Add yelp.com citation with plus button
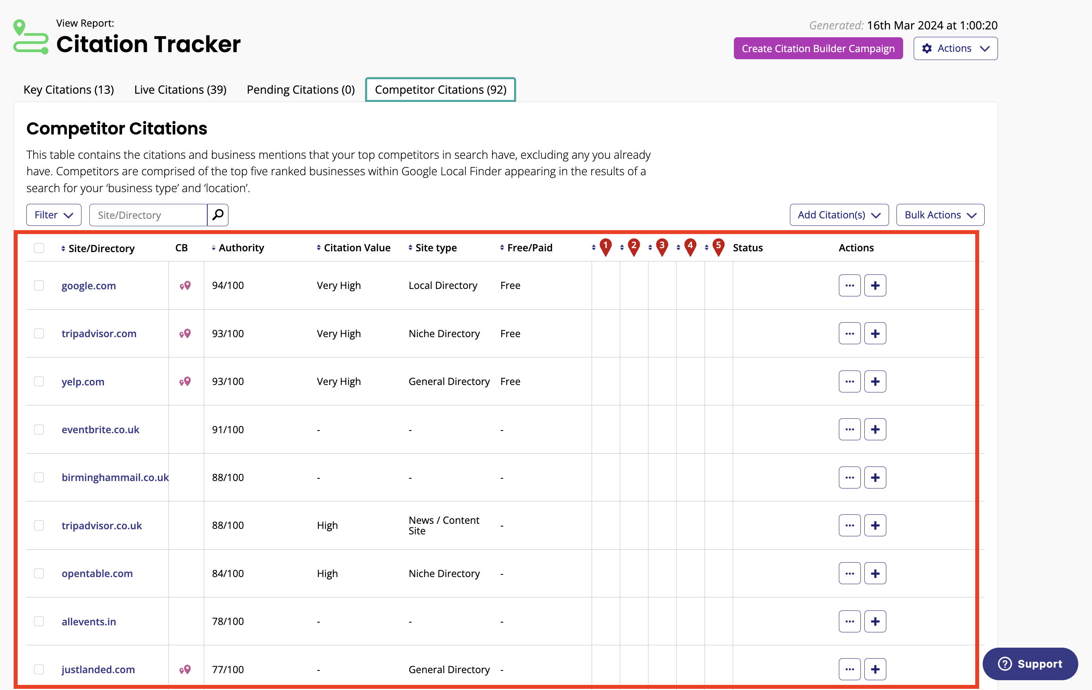Image resolution: width=1092 pixels, height=690 pixels. [875, 381]
